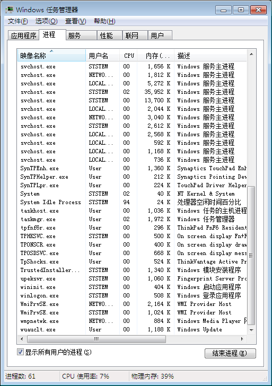The width and height of the screenshot is (272, 386).
Task: Switch to the 服务 tab
Action: 81,36
